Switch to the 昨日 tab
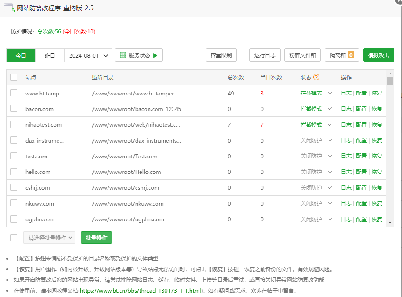Screen dimensions: 402x297 point(50,55)
